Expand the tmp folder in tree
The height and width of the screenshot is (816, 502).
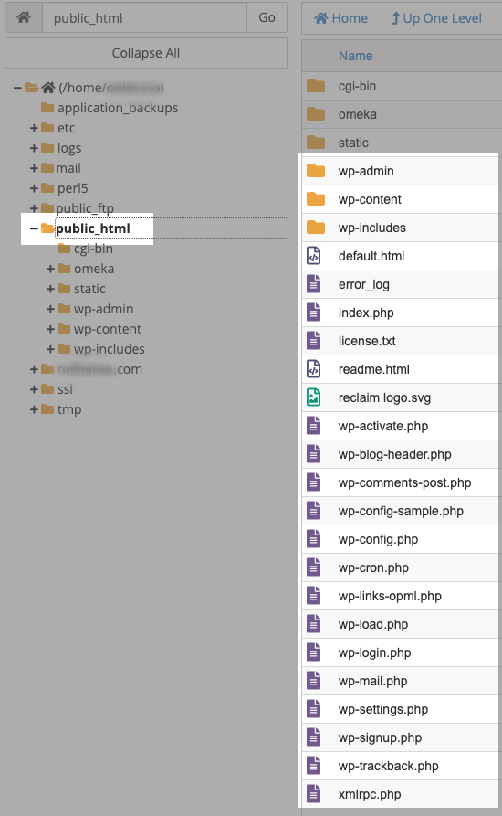click(x=34, y=409)
